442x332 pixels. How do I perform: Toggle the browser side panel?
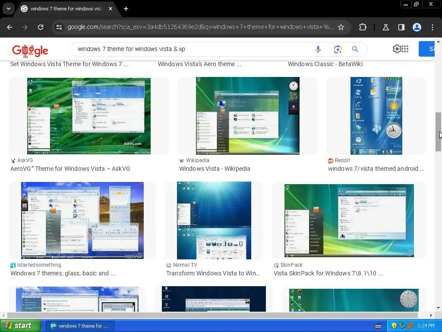[x=401, y=27]
